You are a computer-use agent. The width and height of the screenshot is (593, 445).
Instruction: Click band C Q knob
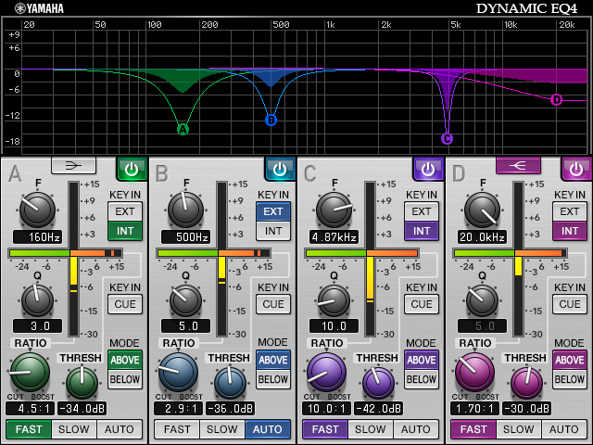coord(334,300)
